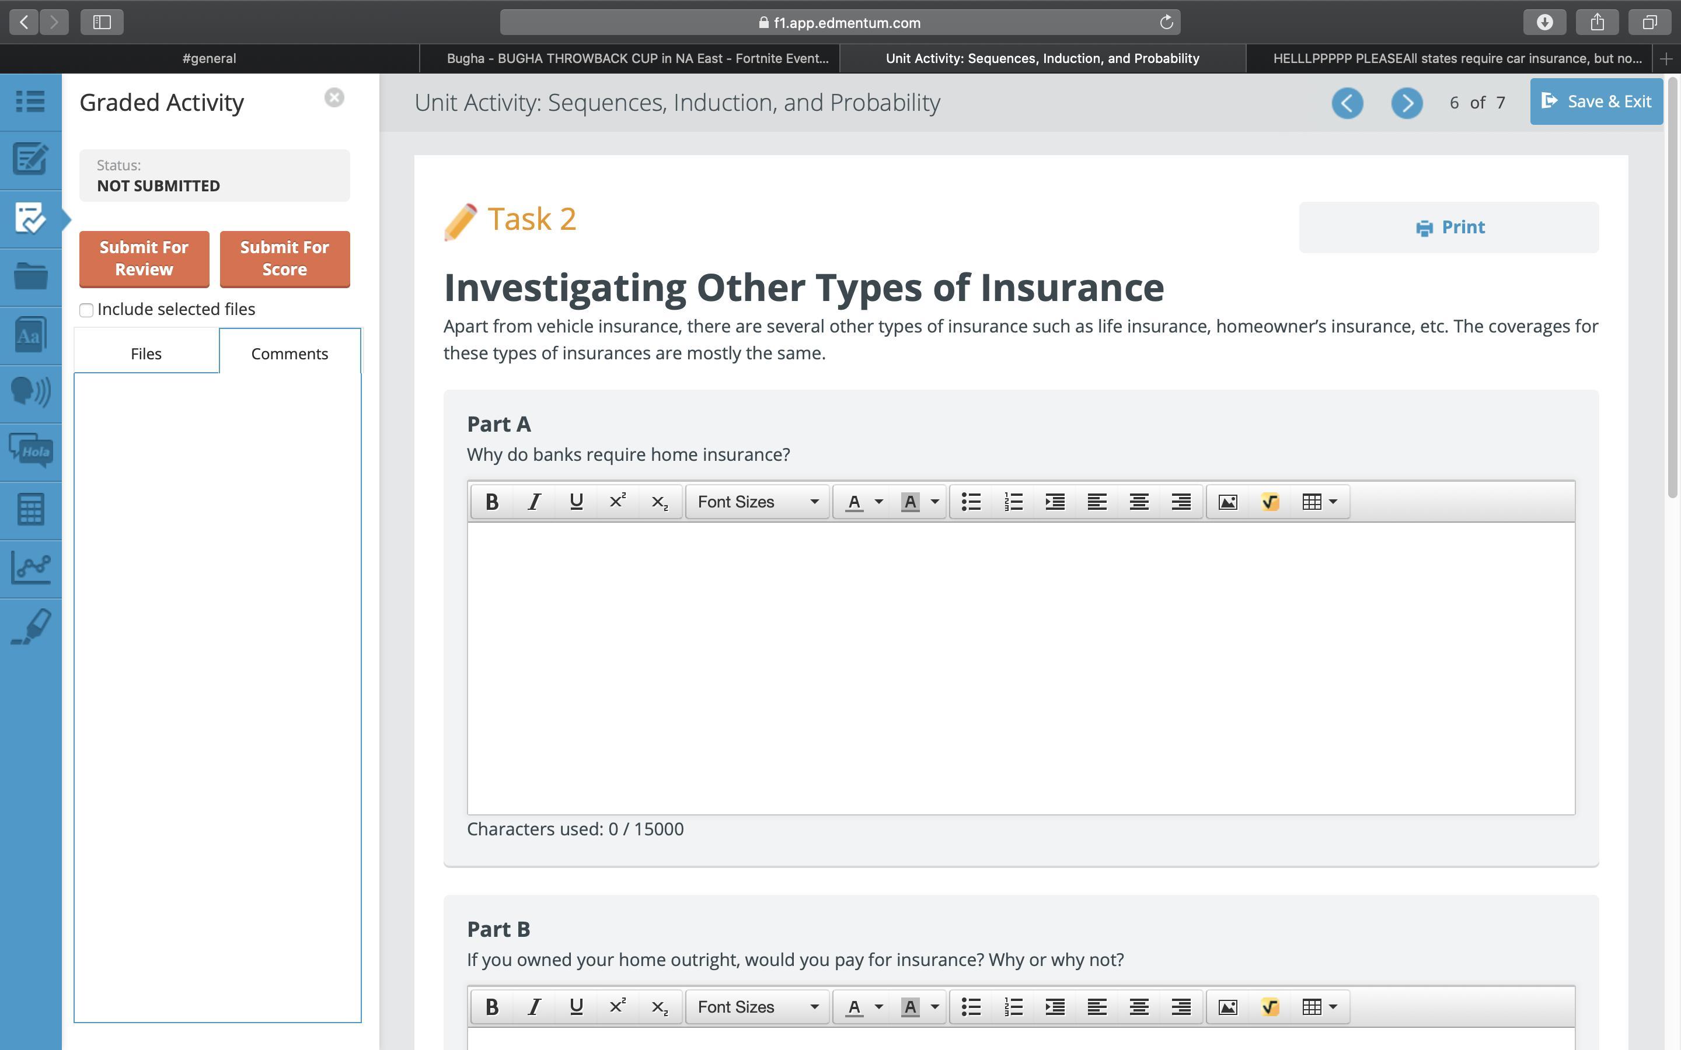Open the calculator tool in sidebar
1681x1050 pixels.
(30, 509)
